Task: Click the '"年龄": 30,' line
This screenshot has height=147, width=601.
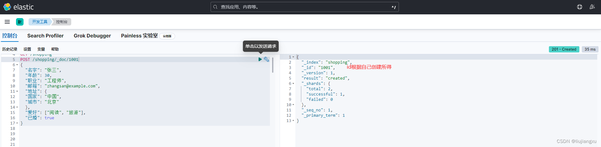Action: (38, 76)
